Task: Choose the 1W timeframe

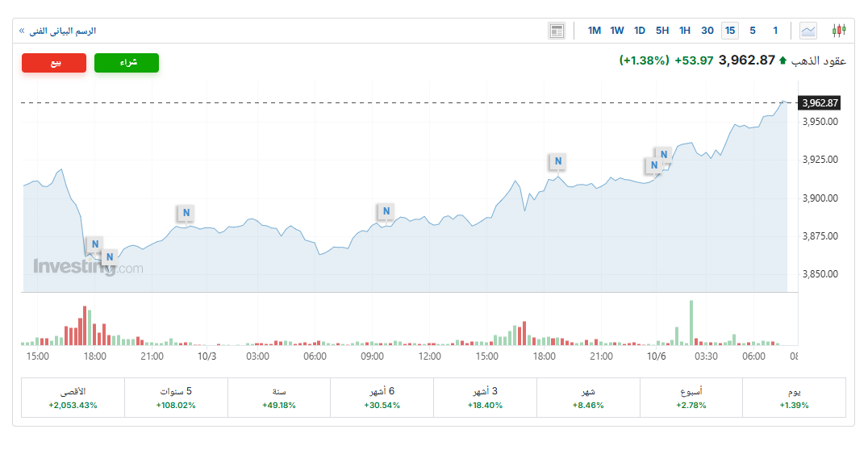Action: coord(617,31)
